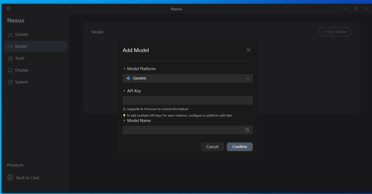Viewport: 372px width, 194px height.
Task: Open the Model Platform dropdown
Action: (187, 78)
